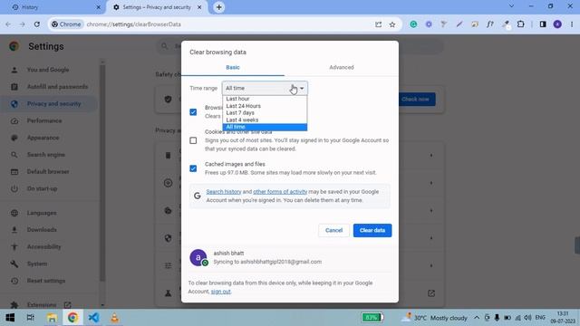Image resolution: width=580 pixels, height=326 pixels.
Task: Switch to the Basic tab
Action: 233,67
